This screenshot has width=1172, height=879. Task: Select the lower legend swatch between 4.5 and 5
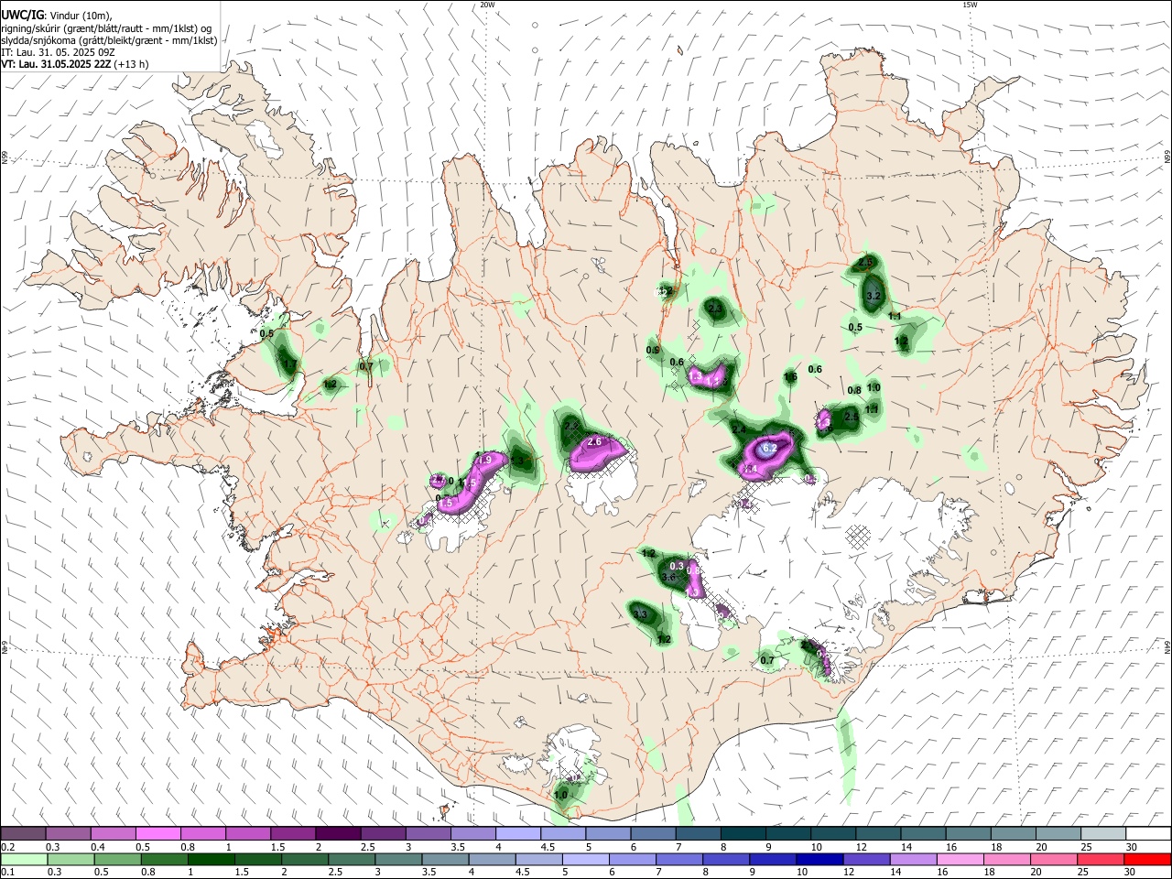[x=538, y=859]
